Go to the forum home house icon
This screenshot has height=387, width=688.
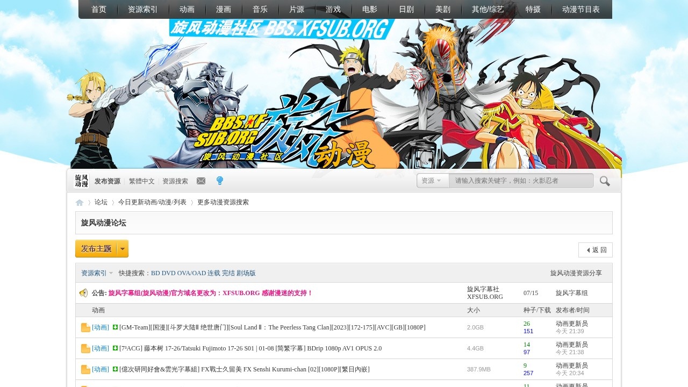80,203
